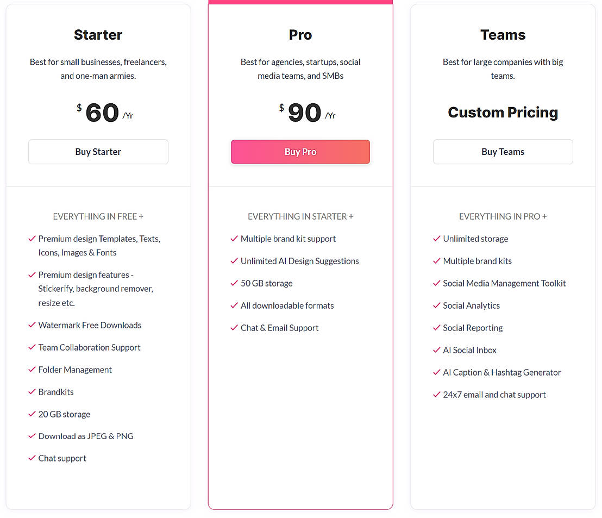Click the checkmark beside 20 GB storage
Screen dimensions: 602x518
32,414
